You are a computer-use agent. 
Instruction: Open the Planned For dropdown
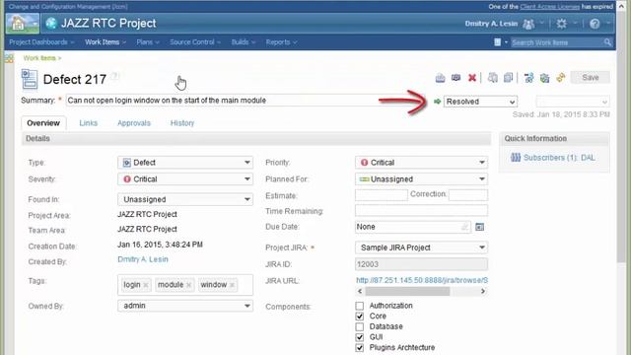pyautogui.click(x=421, y=179)
